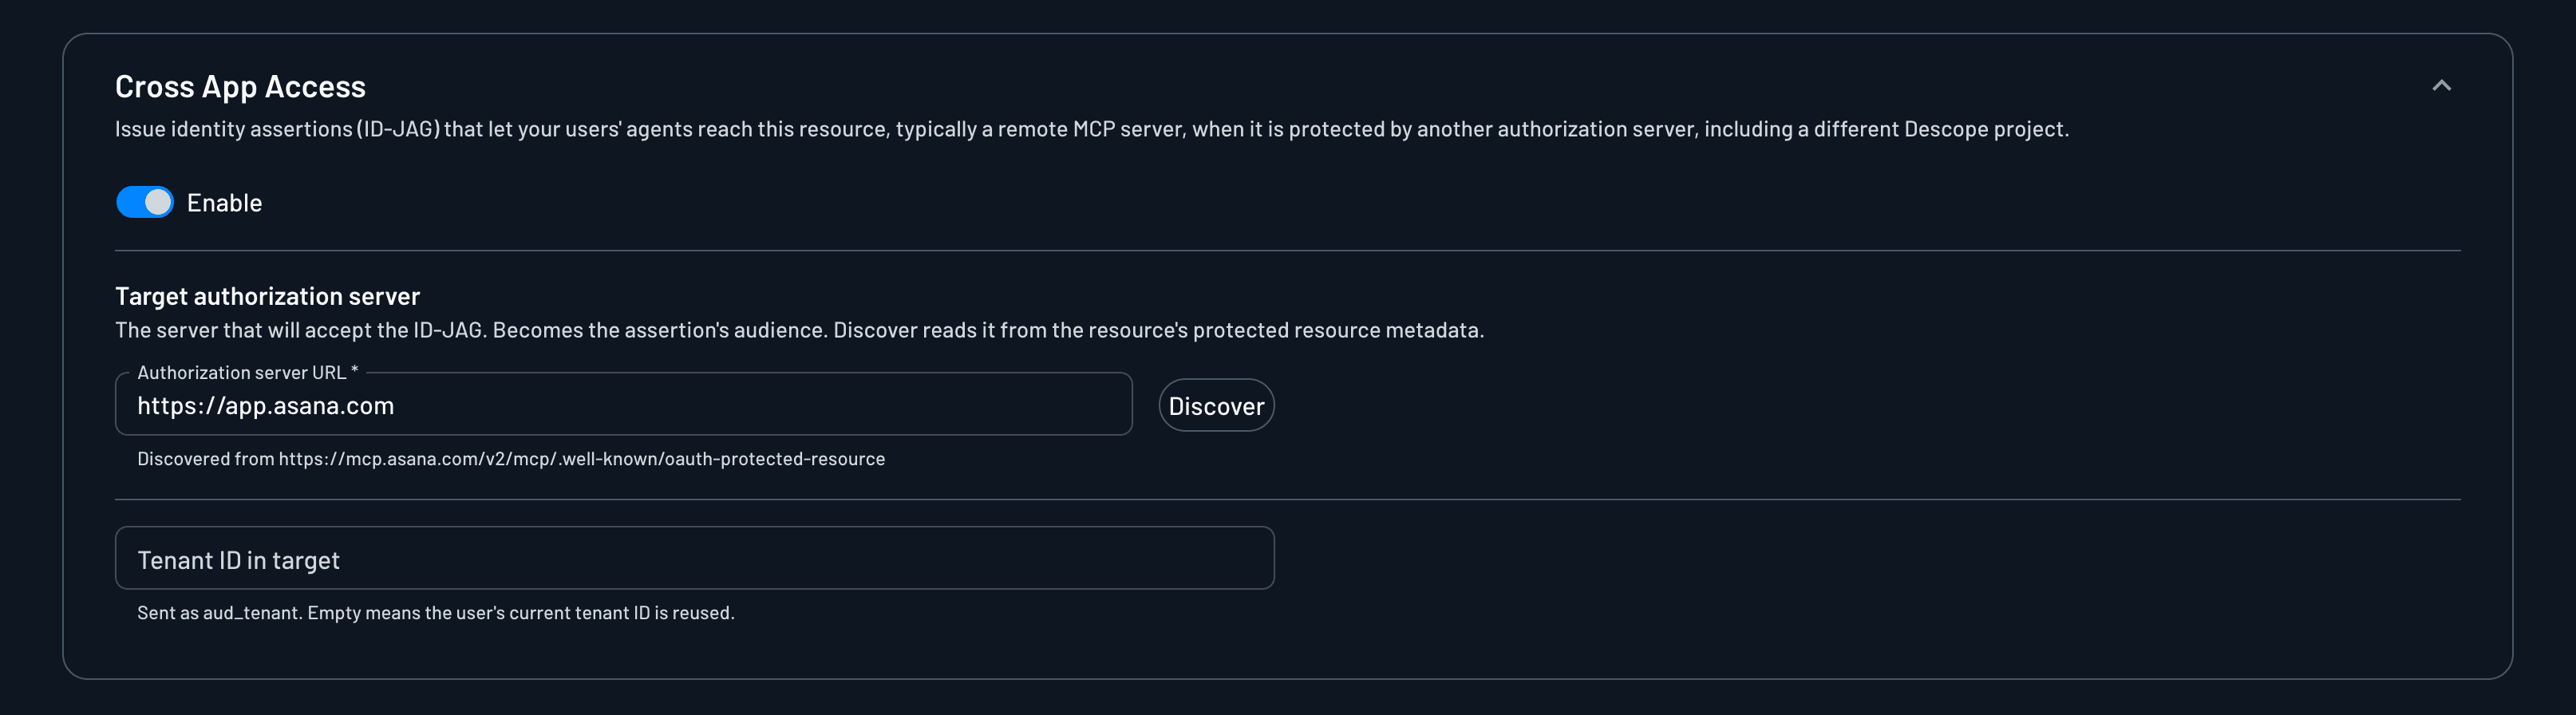Click the Discover button
Viewport: 2576px width, 715px height.
point(1216,405)
